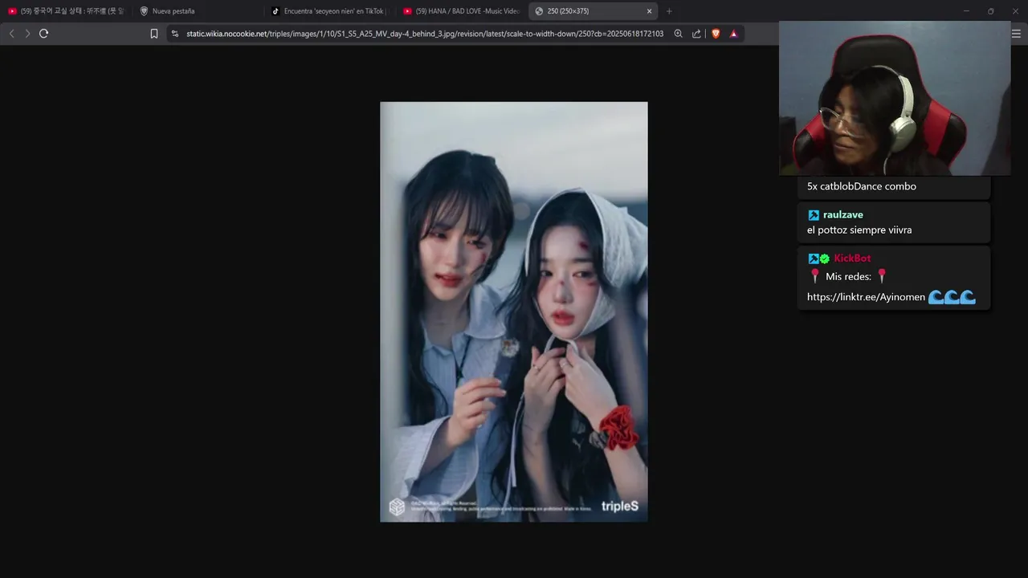Close the 250 (250×375) tab
Viewport: 1028px width, 578px height.
(649, 11)
